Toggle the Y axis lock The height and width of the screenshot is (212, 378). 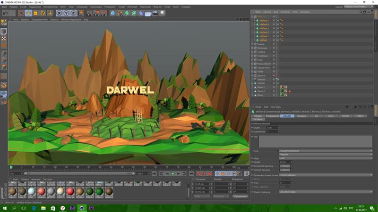click(66, 13)
